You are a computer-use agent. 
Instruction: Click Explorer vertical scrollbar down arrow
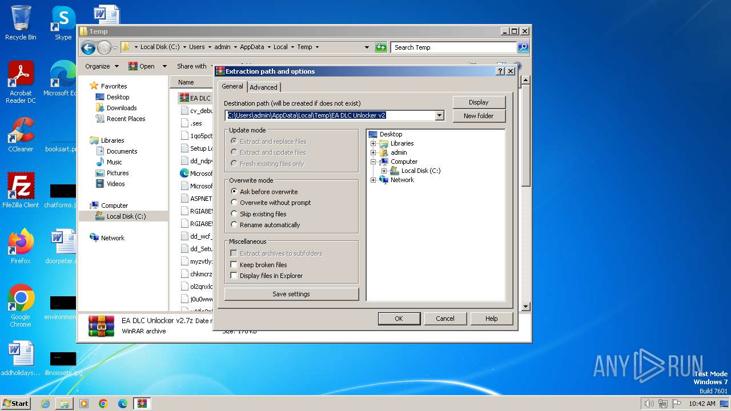pyautogui.click(x=525, y=307)
